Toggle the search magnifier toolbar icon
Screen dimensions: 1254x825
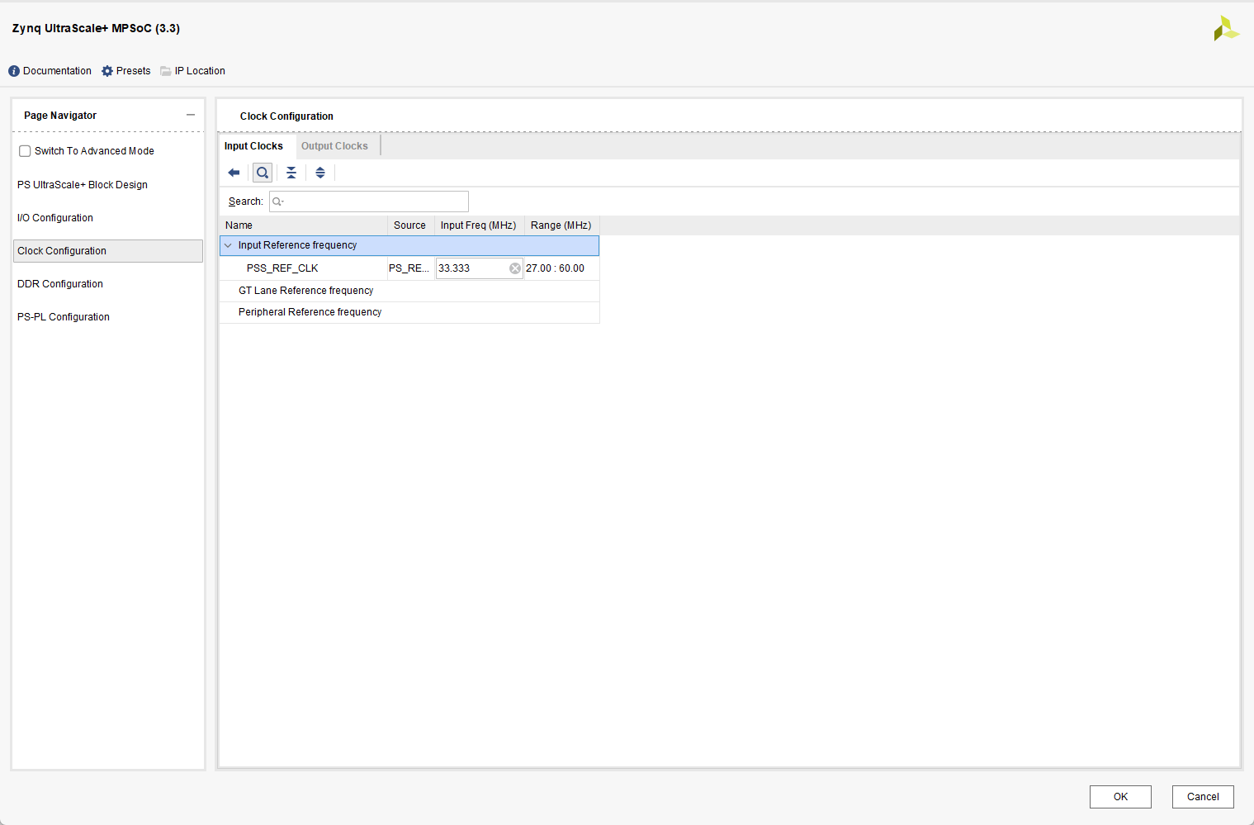(x=263, y=173)
